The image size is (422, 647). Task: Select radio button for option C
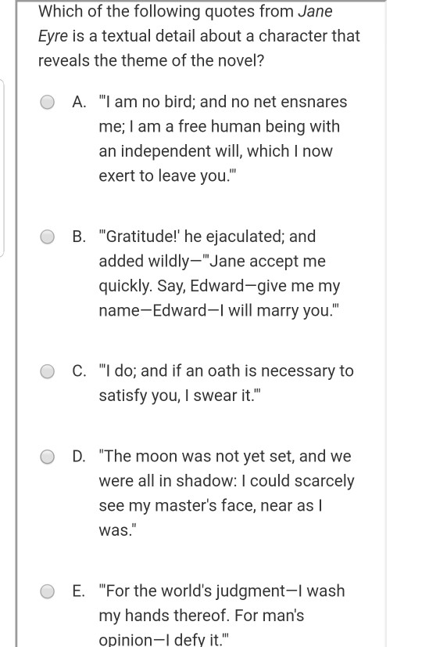pyautogui.click(x=48, y=371)
